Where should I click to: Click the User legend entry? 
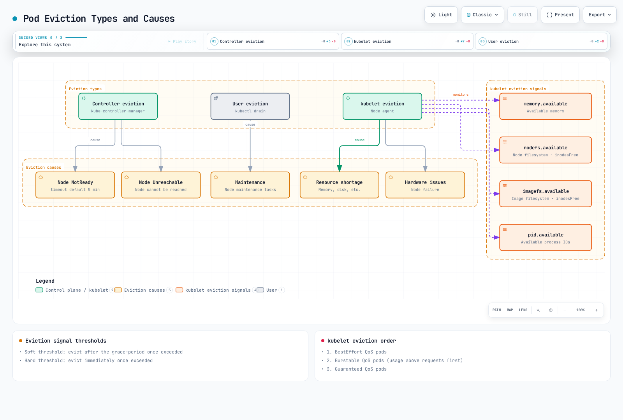[x=271, y=290]
